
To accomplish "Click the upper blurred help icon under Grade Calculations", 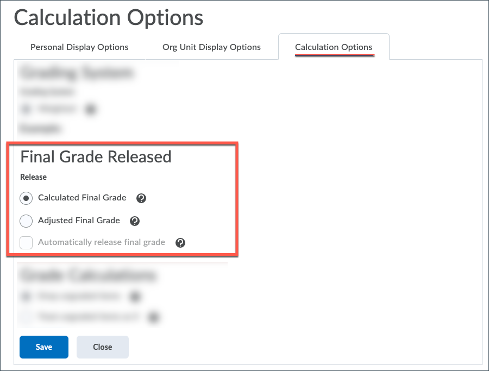I will click(135, 297).
